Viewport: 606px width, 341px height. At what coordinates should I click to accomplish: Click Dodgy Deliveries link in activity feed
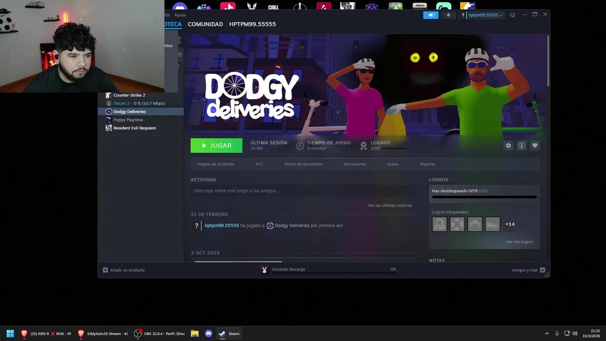pos(292,225)
